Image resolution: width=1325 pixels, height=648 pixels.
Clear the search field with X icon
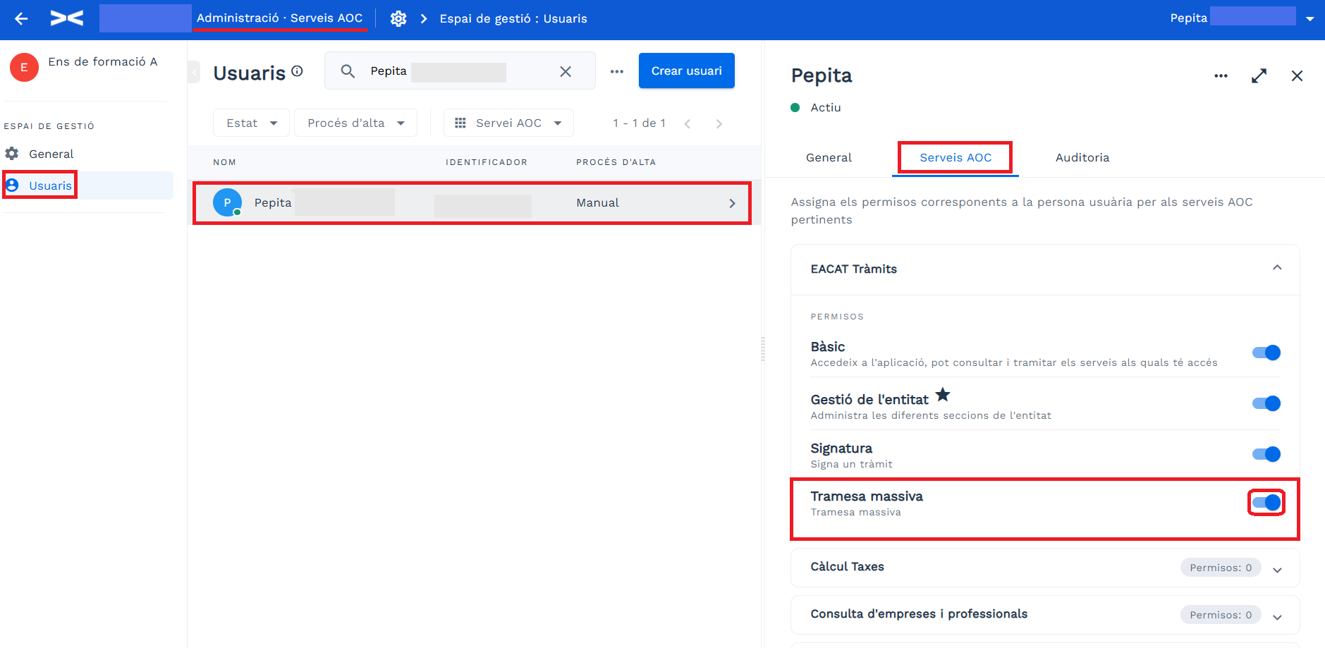(565, 71)
